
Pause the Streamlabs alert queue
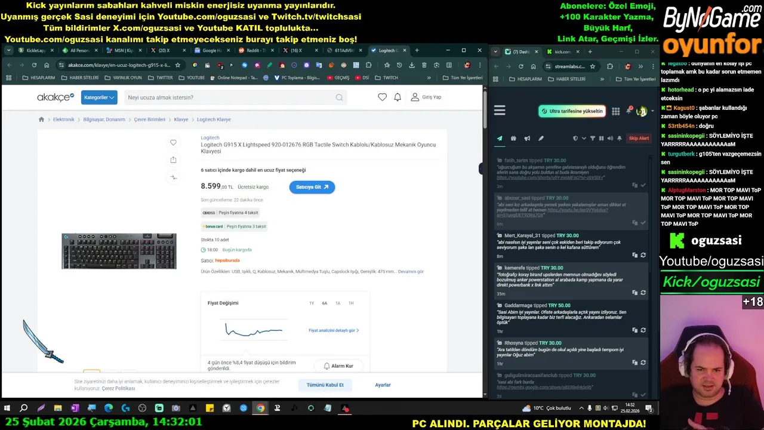(x=601, y=139)
